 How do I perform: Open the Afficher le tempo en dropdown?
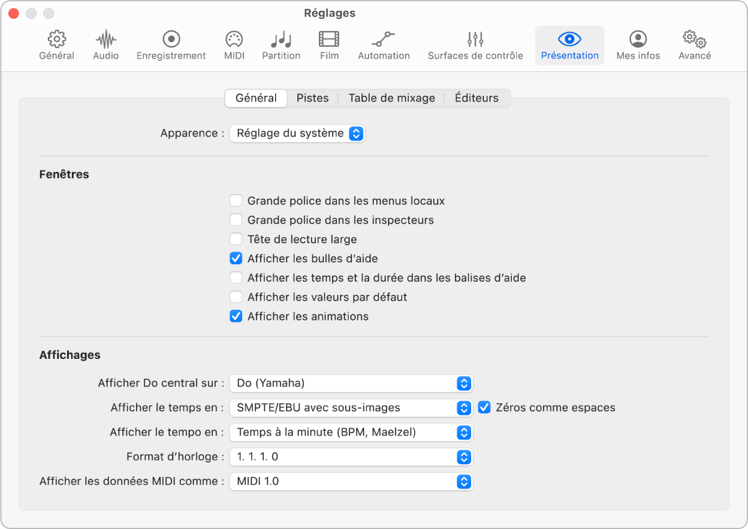tap(351, 432)
